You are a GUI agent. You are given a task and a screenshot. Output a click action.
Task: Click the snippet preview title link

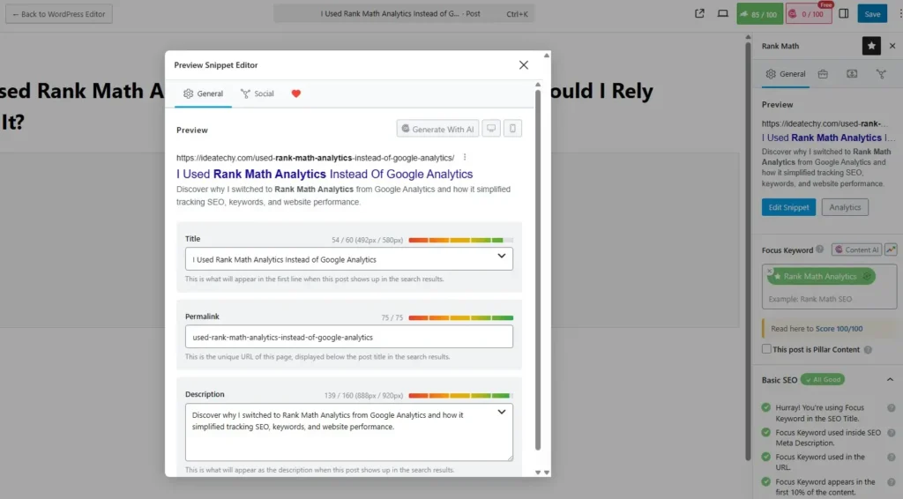[x=325, y=174]
